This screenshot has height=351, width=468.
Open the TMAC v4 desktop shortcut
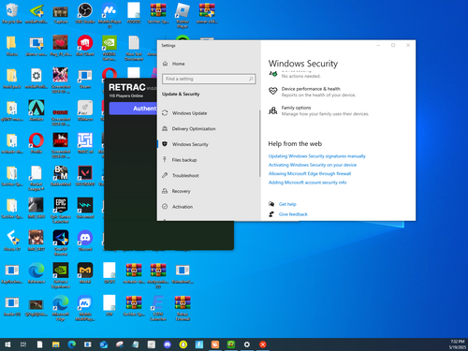(85, 143)
